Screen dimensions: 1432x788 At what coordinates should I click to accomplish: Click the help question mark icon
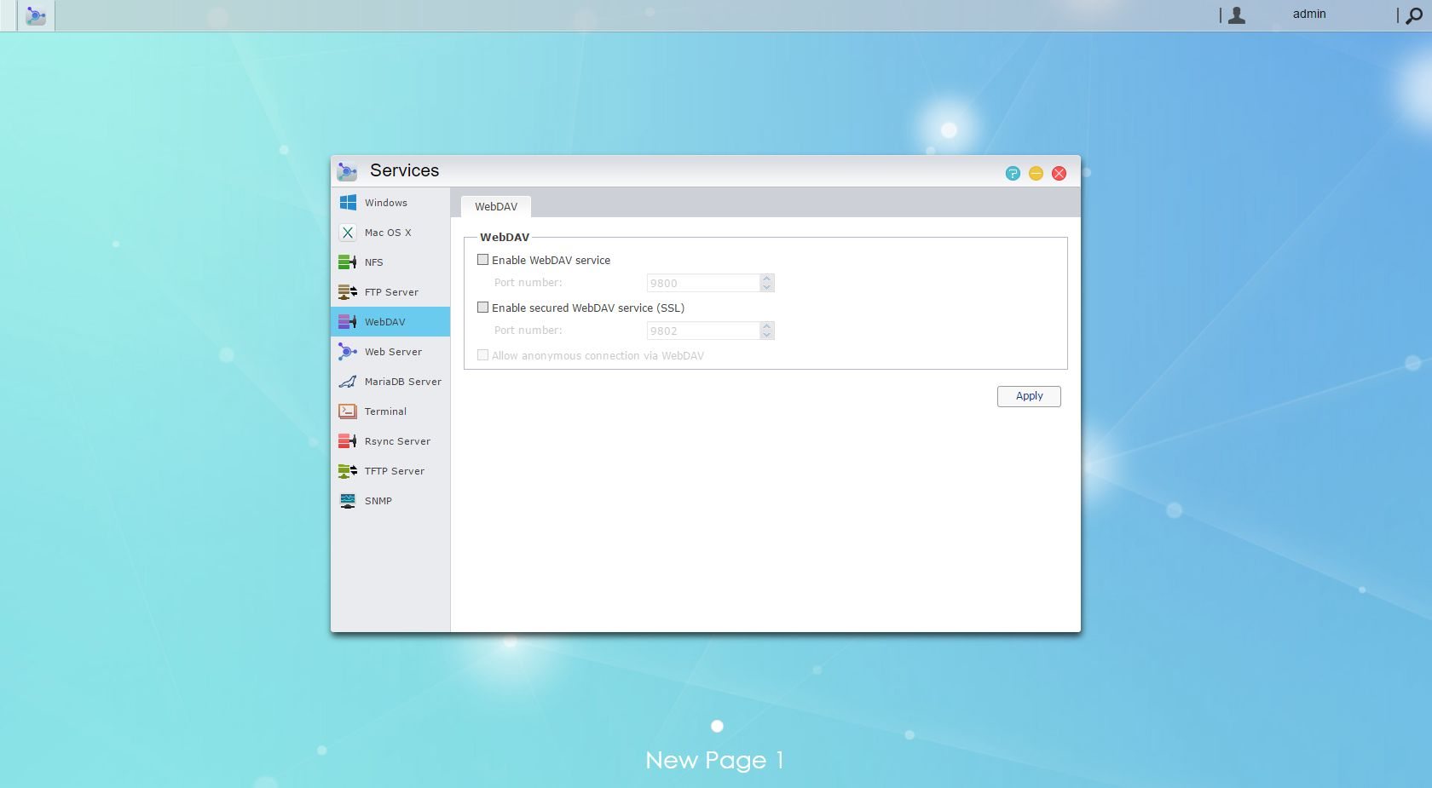tap(1013, 173)
